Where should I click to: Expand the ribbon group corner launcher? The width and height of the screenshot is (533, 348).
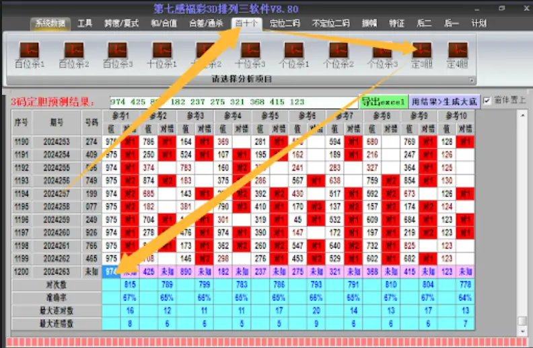(x=472, y=80)
